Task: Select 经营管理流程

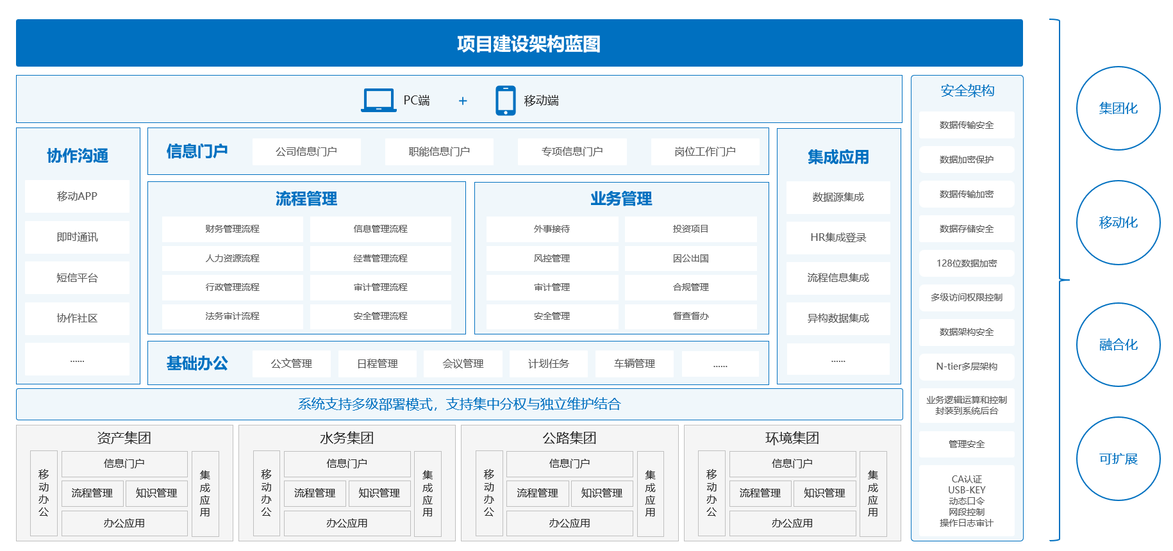Action: click(381, 258)
